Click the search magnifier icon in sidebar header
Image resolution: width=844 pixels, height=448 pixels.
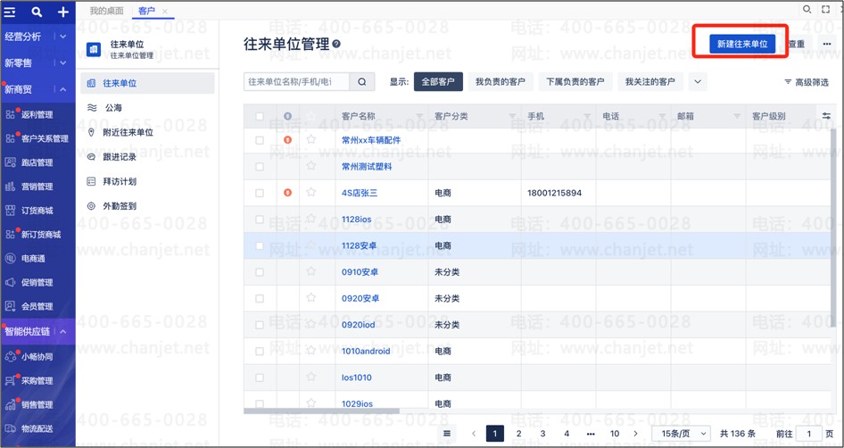[37, 12]
